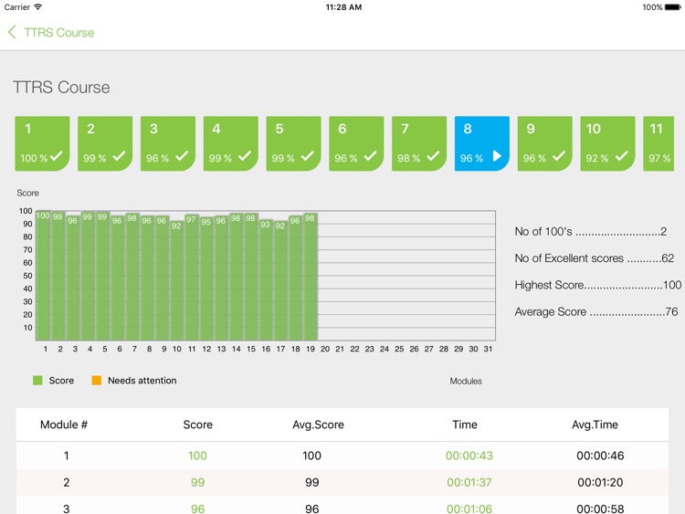Tap the TTRS Course back link
Screen dimensions: 685x514
coord(58,32)
